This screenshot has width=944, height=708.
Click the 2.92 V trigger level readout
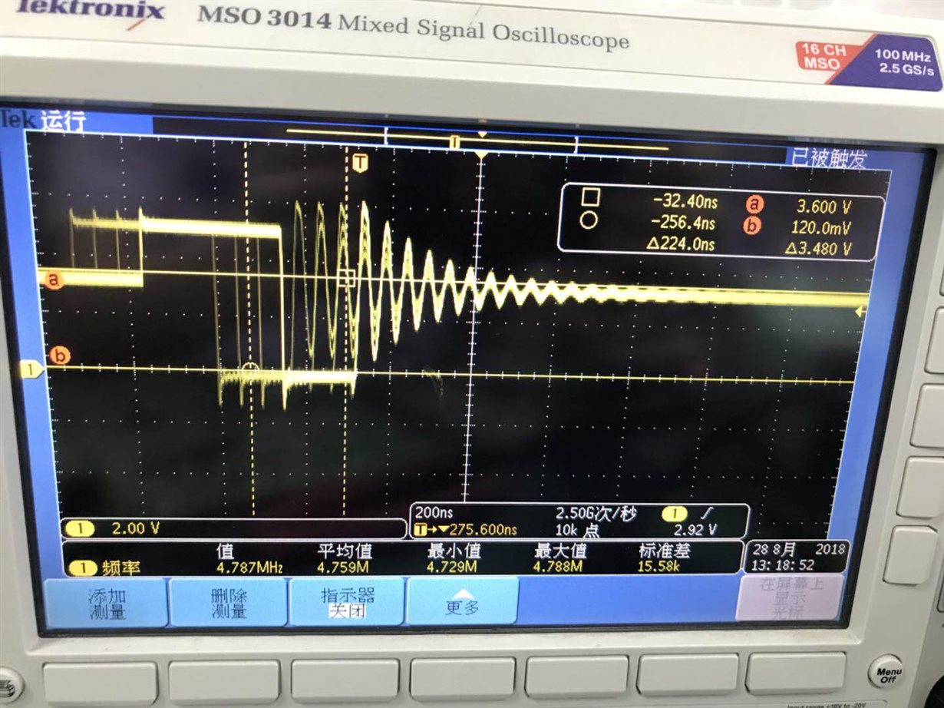point(694,529)
